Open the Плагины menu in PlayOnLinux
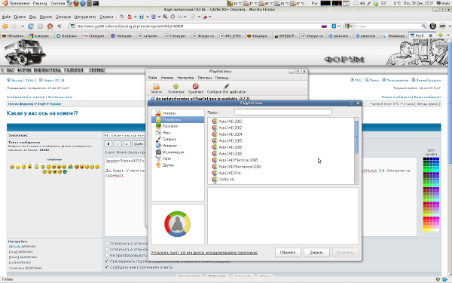The width and height of the screenshot is (452, 283). [204, 78]
